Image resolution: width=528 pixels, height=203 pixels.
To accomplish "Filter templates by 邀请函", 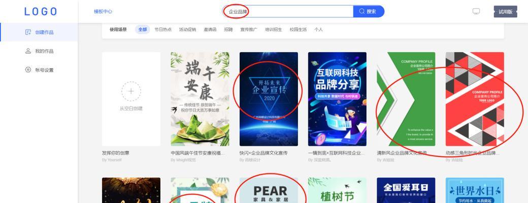I will (x=210, y=29).
